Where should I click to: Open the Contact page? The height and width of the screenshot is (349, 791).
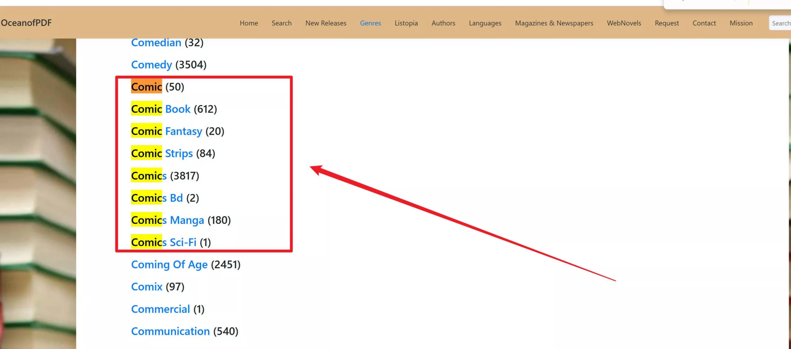704,23
